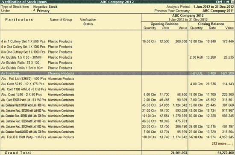The height and width of the screenshot is (155, 235).
Task: Click closing value 917.967
Action: [x=228, y=110]
